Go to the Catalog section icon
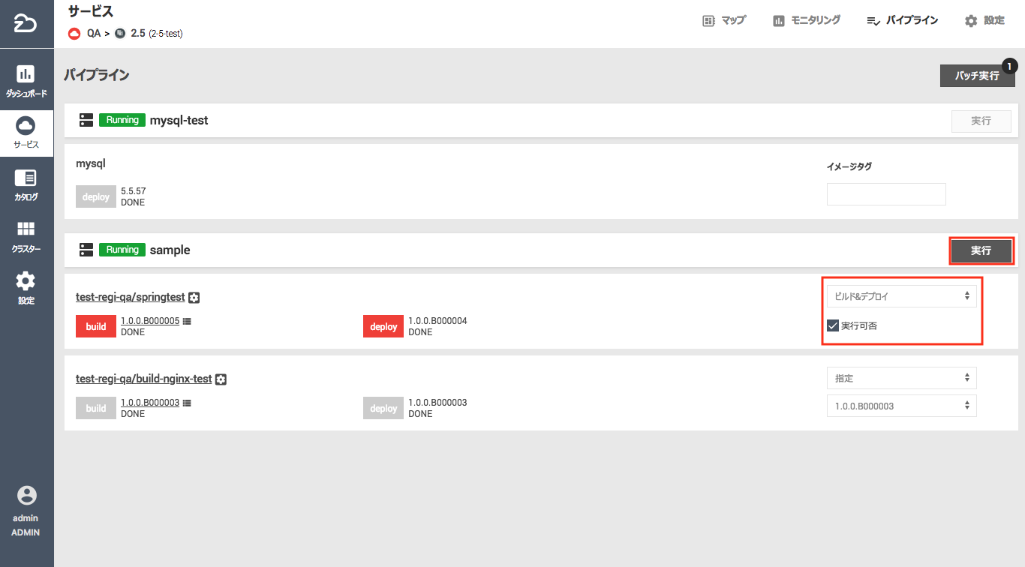The height and width of the screenshot is (567, 1025). coord(26,178)
